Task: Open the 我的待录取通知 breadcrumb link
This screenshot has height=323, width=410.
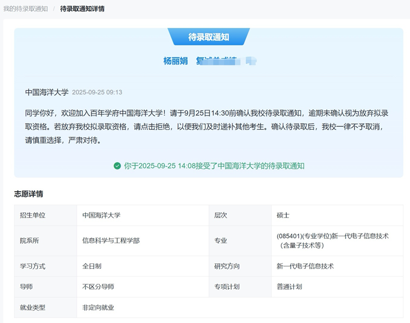Action: pyautogui.click(x=25, y=9)
